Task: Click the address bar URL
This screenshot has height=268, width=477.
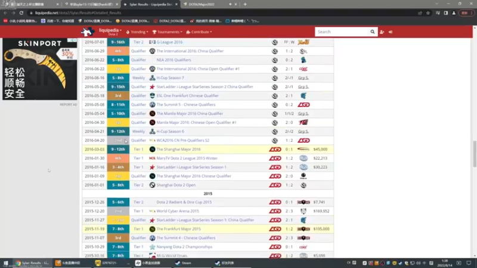Action: pyautogui.click(x=78, y=13)
